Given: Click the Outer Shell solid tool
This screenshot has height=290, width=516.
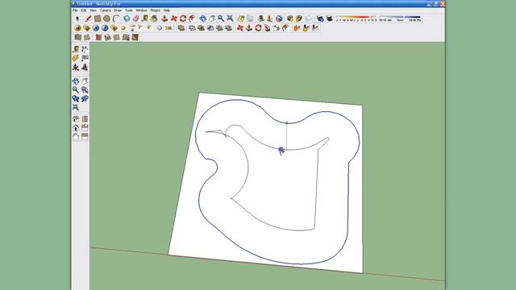Looking at the screenshot, I should (x=181, y=28).
